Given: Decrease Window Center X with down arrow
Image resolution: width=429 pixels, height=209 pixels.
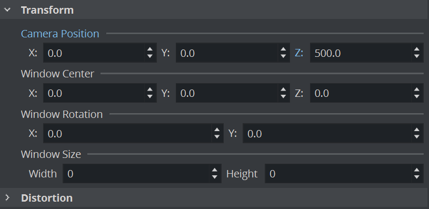Looking at the screenshot, I should [149, 96].
